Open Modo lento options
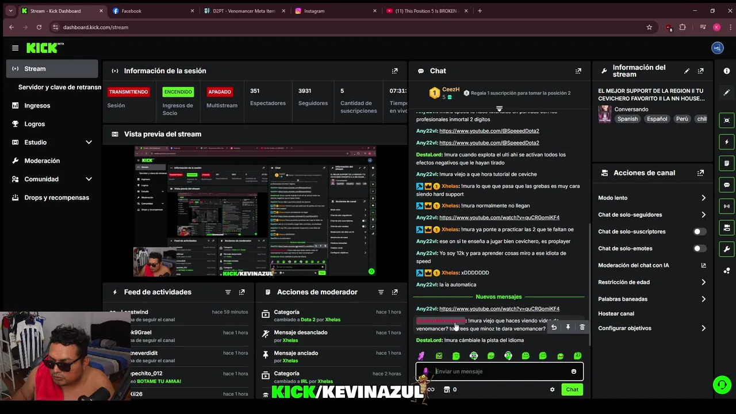 point(651,198)
